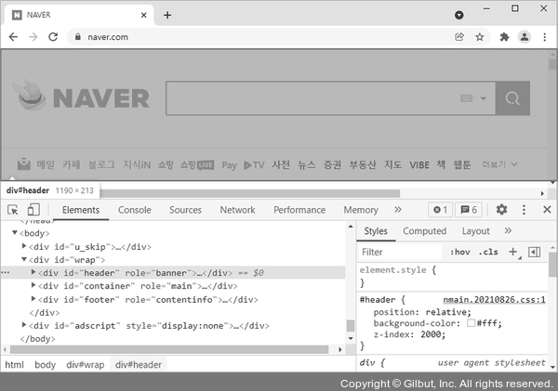The width and height of the screenshot is (558, 391).
Task: Open DevTools settings gear
Action: (501, 210)
